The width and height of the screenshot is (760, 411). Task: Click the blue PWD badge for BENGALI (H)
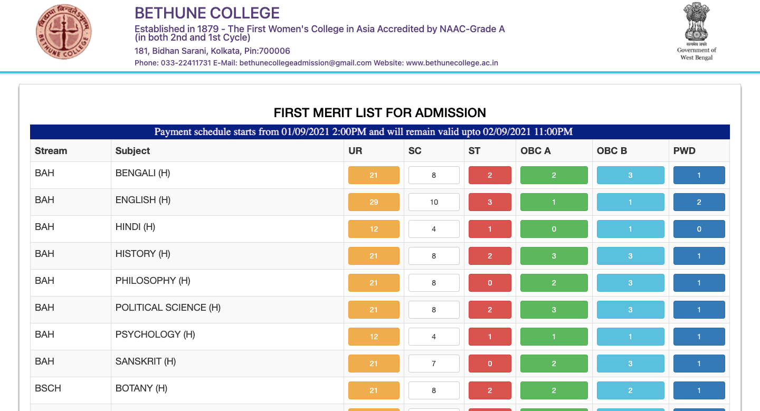point(699,175)
